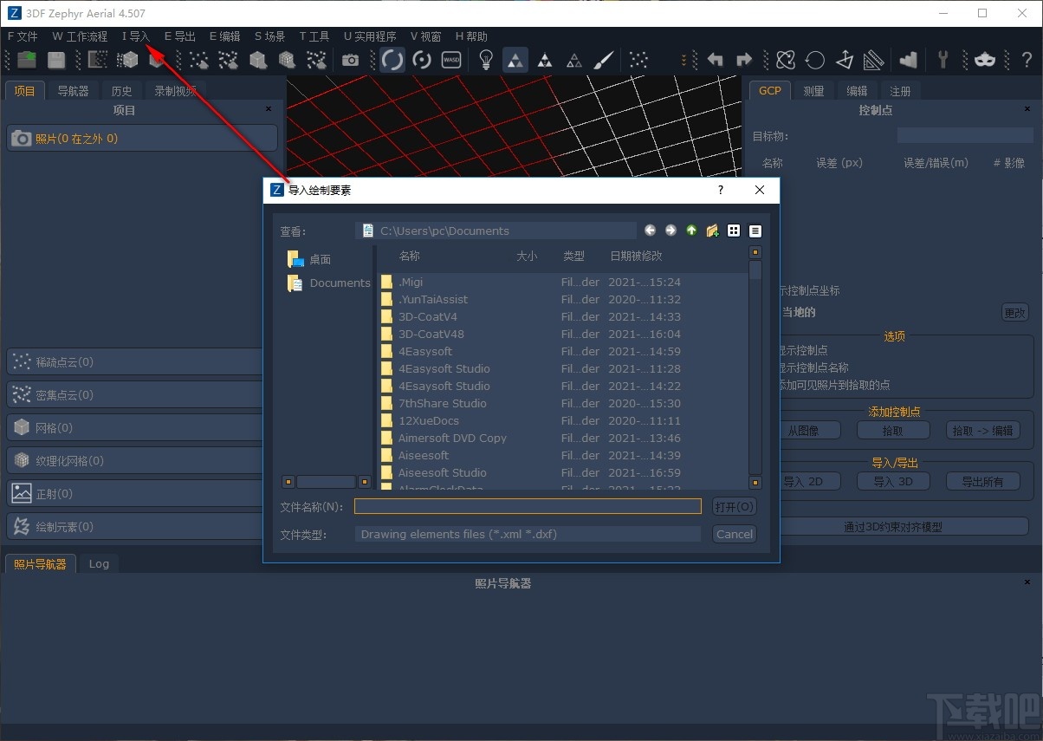Select the WASD navigation mode icon

450,60
